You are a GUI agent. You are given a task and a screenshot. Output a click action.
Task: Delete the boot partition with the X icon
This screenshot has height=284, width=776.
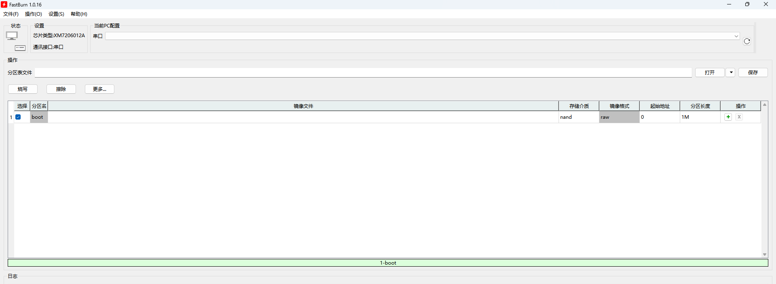click(739, 117)
